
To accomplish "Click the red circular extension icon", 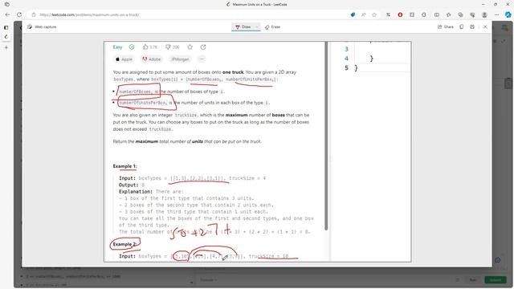I will (400, 14).
